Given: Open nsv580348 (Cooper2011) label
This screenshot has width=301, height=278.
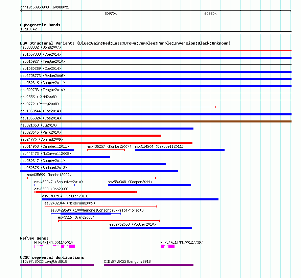Looking at the screenshot, I should [x=130, y=182].
